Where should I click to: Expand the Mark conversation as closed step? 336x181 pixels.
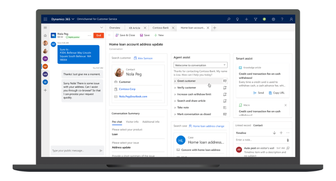pos(175,114)
